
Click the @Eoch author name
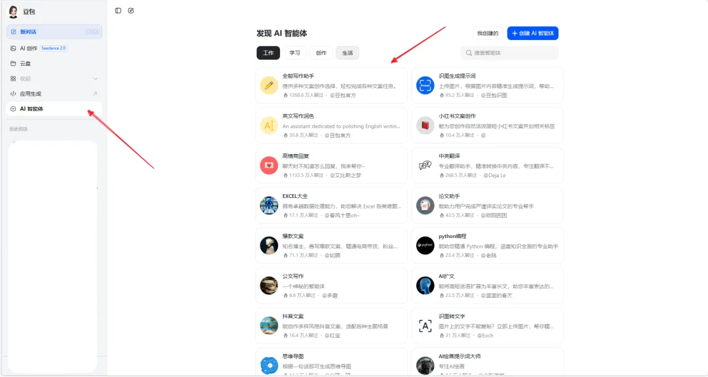pyautogui.click(x=485, y=336)
